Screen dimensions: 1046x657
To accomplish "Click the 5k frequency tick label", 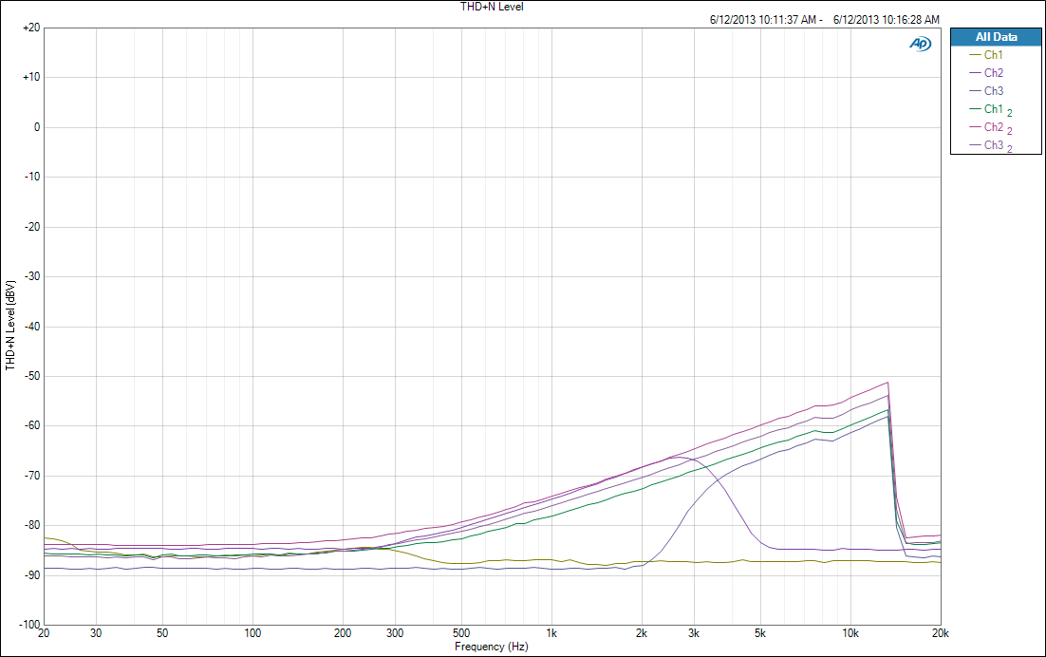I will click(759, 633).
